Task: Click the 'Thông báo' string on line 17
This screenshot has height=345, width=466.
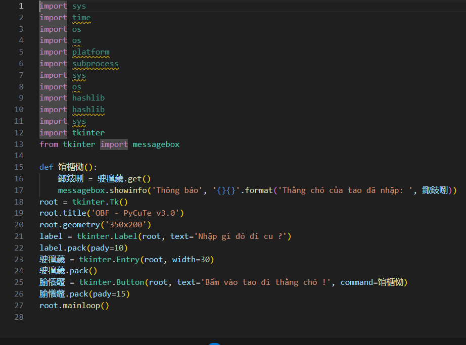Action: (177, 190)
